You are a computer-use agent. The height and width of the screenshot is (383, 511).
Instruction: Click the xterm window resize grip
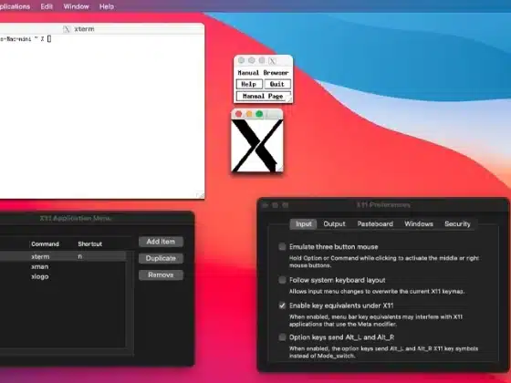click(201, 195)
